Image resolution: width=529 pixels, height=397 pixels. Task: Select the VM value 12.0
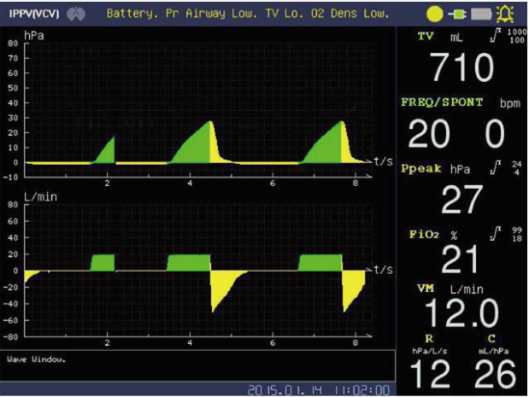coord(461,313)
